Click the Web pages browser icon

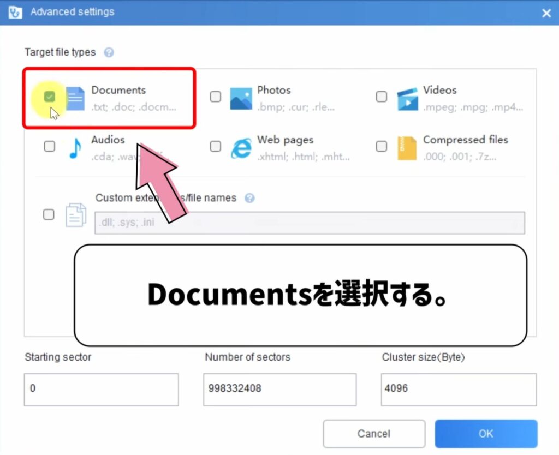(242, 148)
